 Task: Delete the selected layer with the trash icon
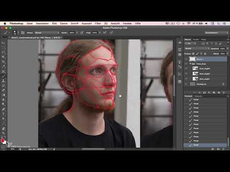tap(224, 93)
